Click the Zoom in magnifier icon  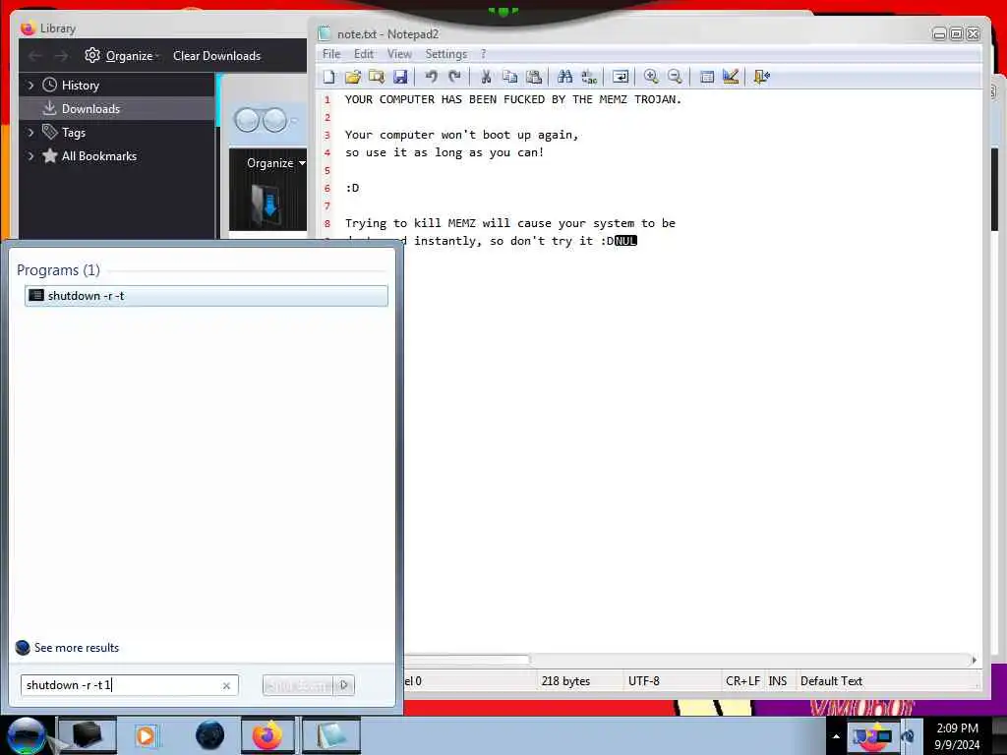[651, 77]
